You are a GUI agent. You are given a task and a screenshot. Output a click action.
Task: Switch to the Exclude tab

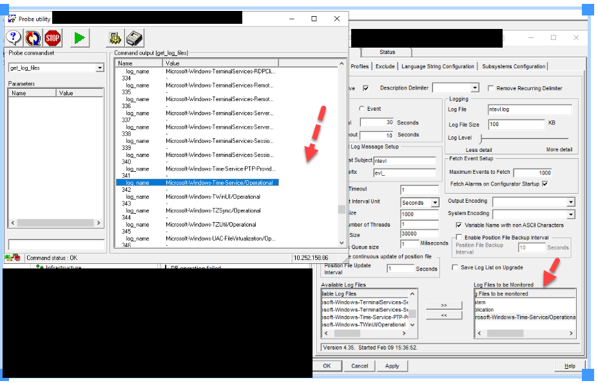(x=385, y=66)
